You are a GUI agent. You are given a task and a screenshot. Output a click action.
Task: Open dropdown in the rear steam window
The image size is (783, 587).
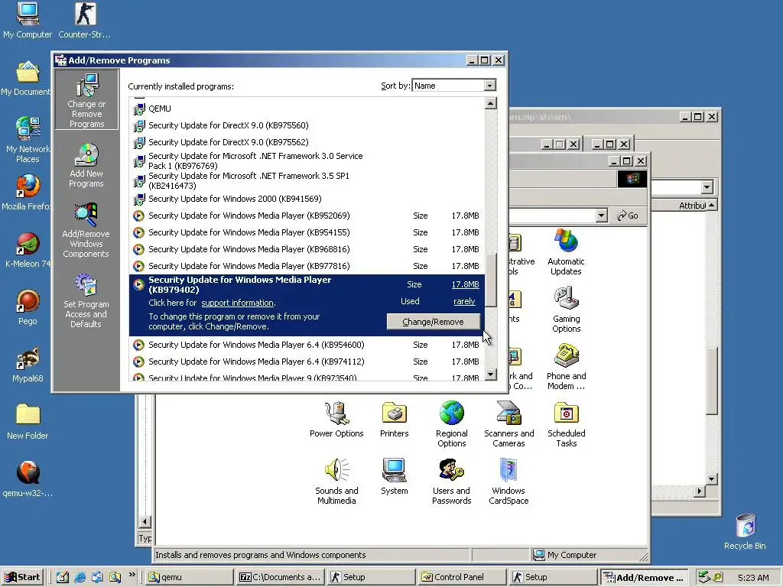[x=707, y=187]
